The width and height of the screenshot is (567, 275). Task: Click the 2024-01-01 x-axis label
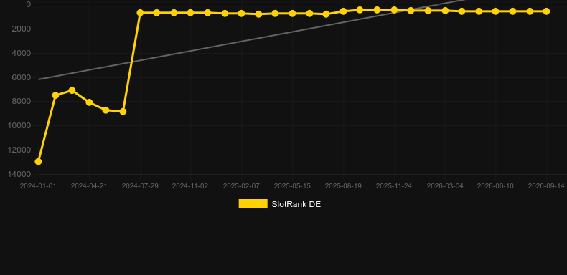pyautogui.click(x=38, y=186)
